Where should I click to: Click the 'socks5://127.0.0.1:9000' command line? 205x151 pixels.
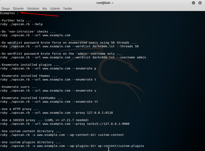pyautogui.click(x=65, y=124)
